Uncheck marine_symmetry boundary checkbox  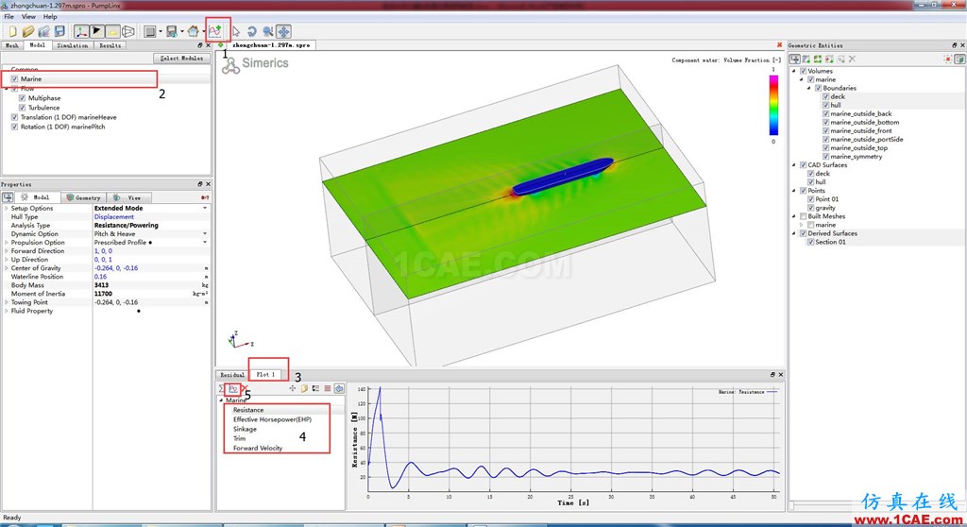(825, 157)
